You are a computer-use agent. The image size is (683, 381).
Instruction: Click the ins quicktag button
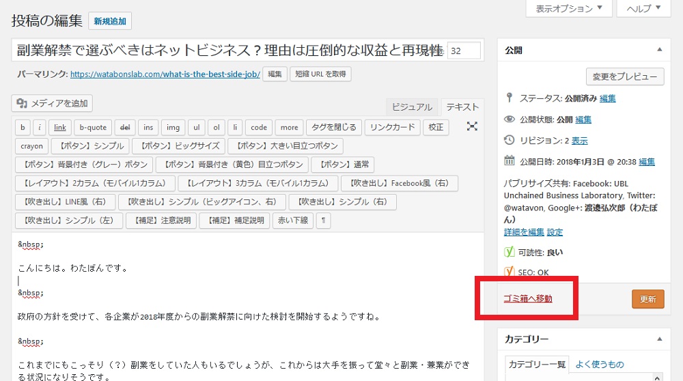[148, 127]
